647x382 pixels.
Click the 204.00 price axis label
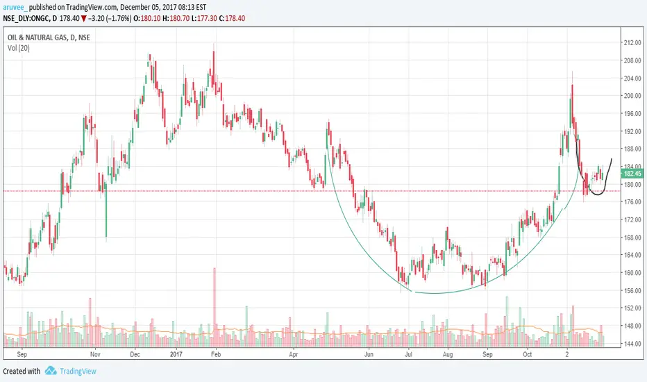(632, 78)
